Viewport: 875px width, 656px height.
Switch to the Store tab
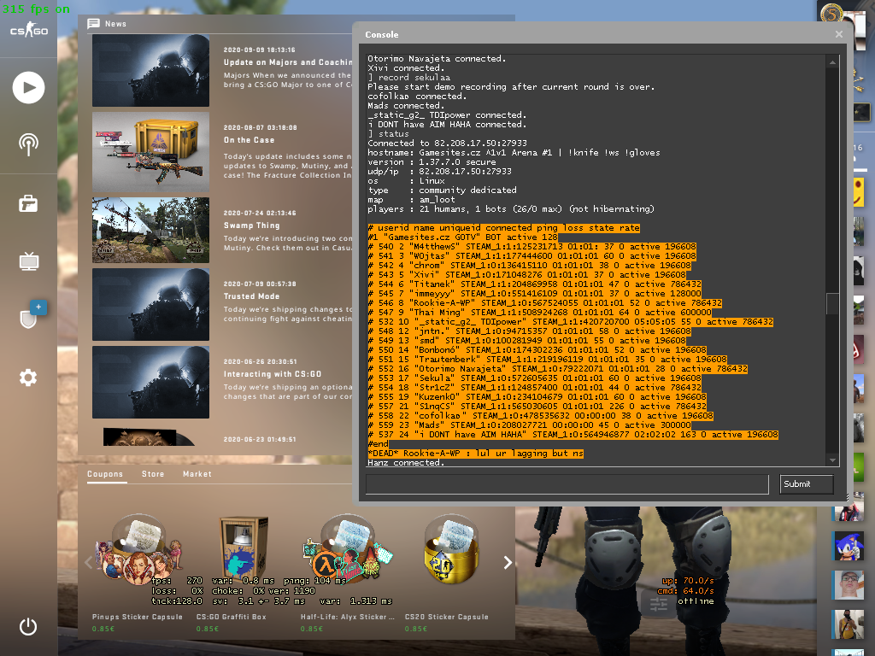pyautogui.click(x=153, y=474)
